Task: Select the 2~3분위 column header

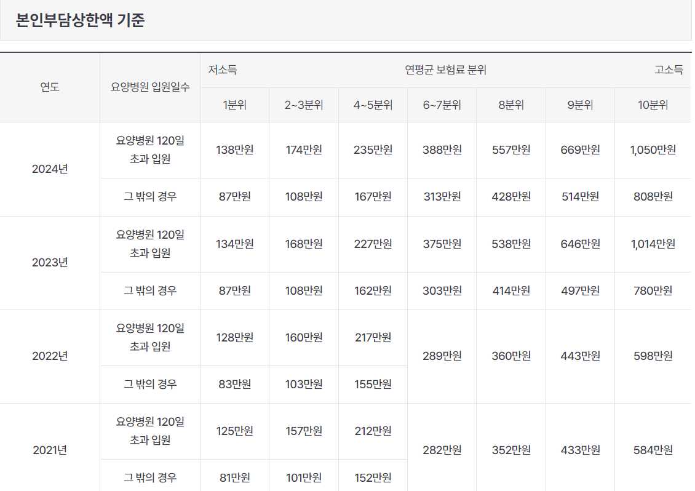Action: 303,105
